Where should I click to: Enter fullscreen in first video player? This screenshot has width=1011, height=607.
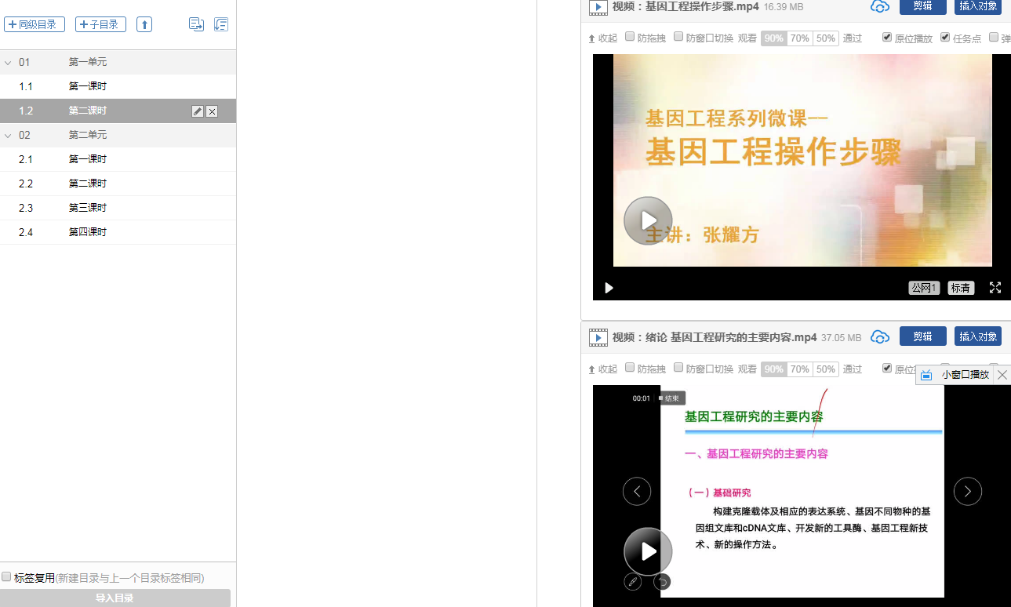pyautogui.click(x=995, y=288)
